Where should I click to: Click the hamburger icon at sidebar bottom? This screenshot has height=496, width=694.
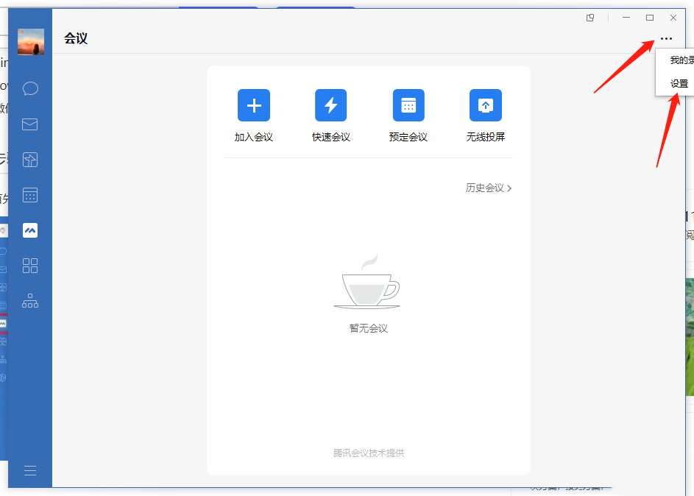29,470
